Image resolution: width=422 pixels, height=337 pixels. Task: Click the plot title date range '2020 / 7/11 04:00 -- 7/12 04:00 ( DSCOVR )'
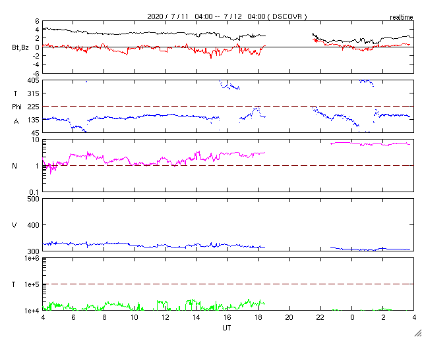pos(227,16)
